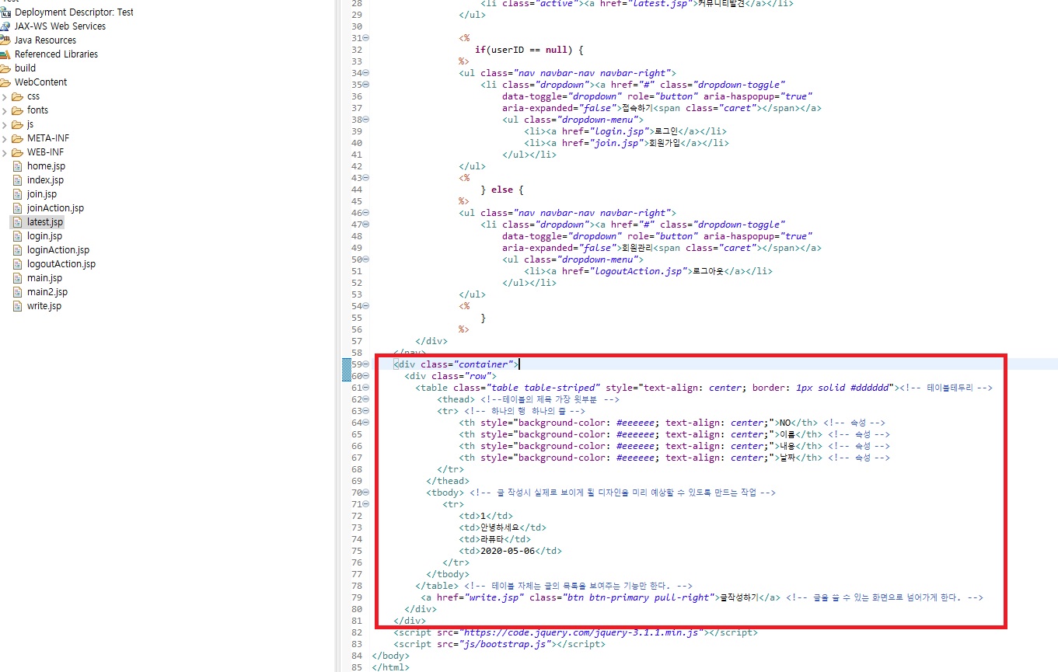This screenshot has width=1058, height=672.
Task: Expand the META-INF folder arrow
Action: point(5,138)
